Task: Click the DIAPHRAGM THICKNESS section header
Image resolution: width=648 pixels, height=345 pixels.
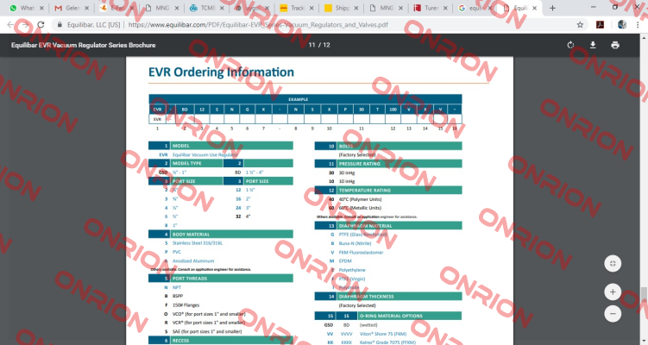Action: [388, 296]
